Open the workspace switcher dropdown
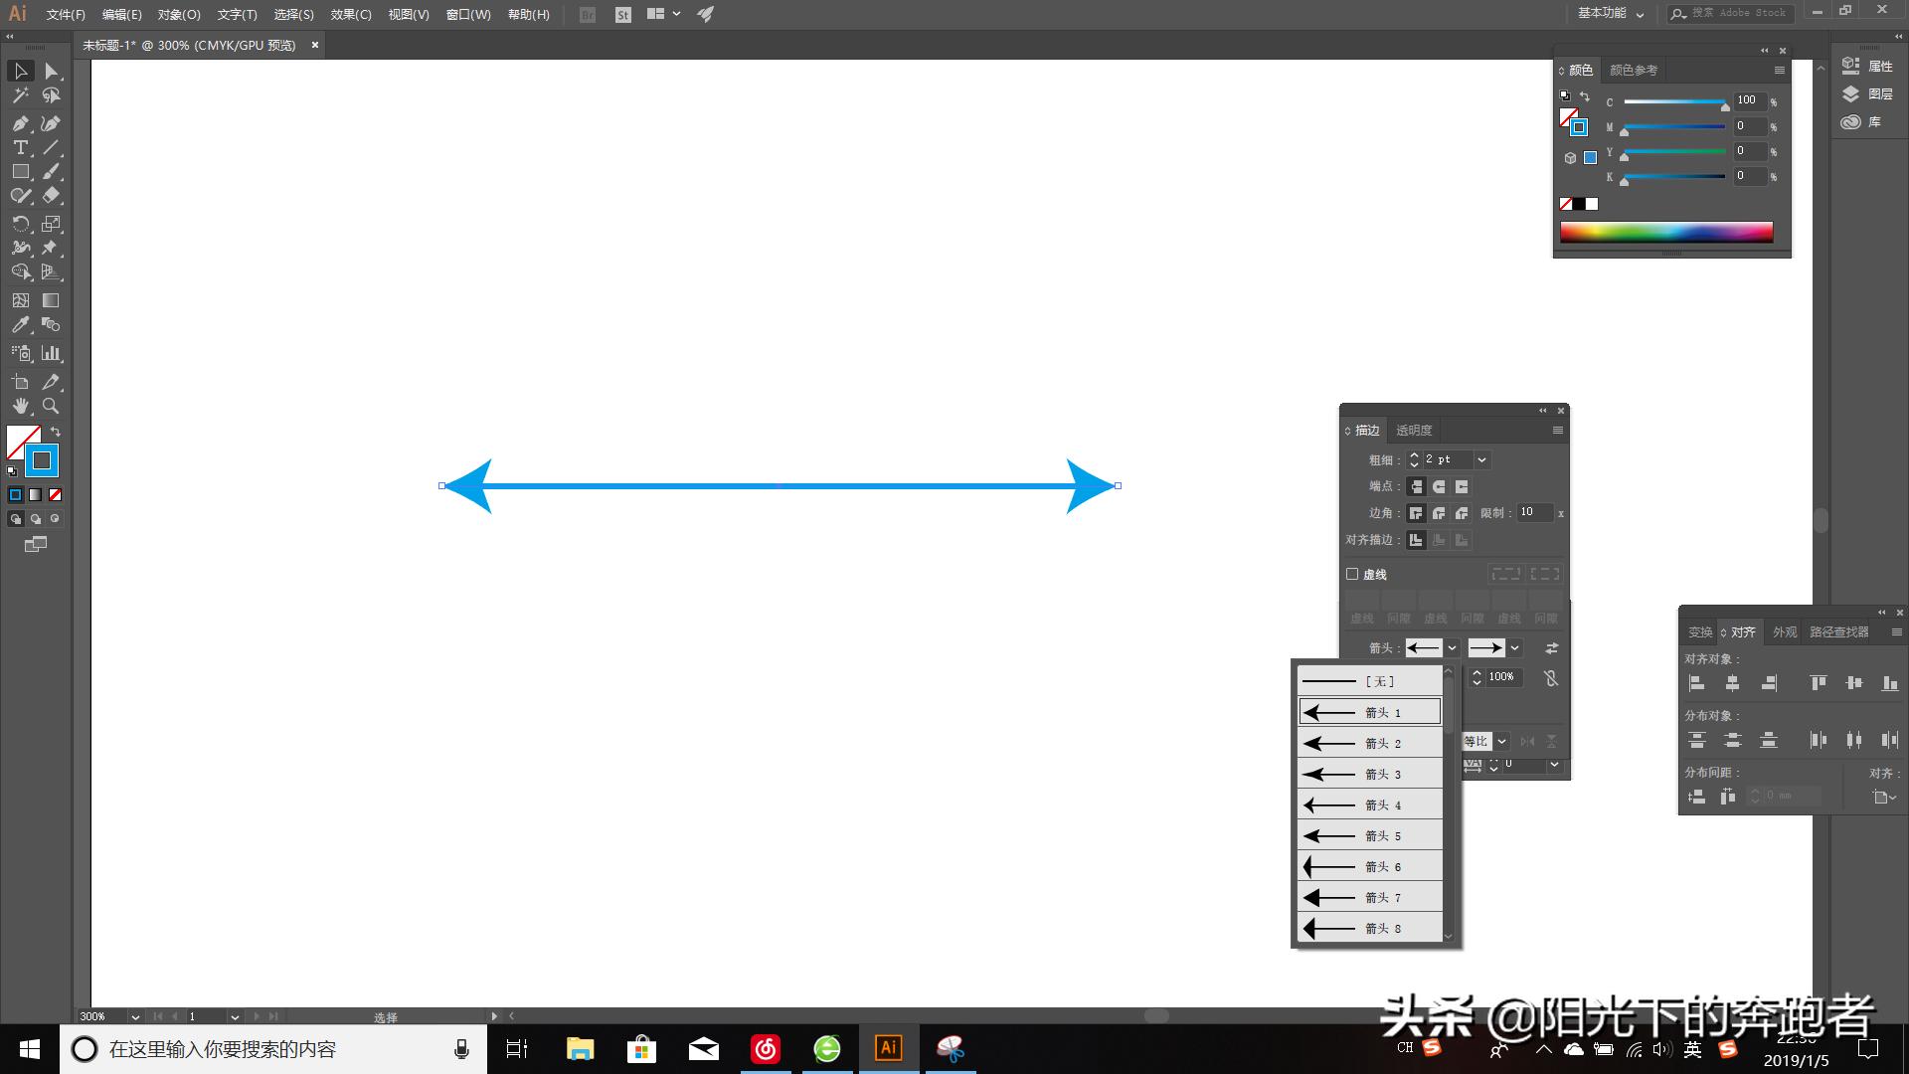The height and width of the screenshot is (1074, 1909). 1611,14
